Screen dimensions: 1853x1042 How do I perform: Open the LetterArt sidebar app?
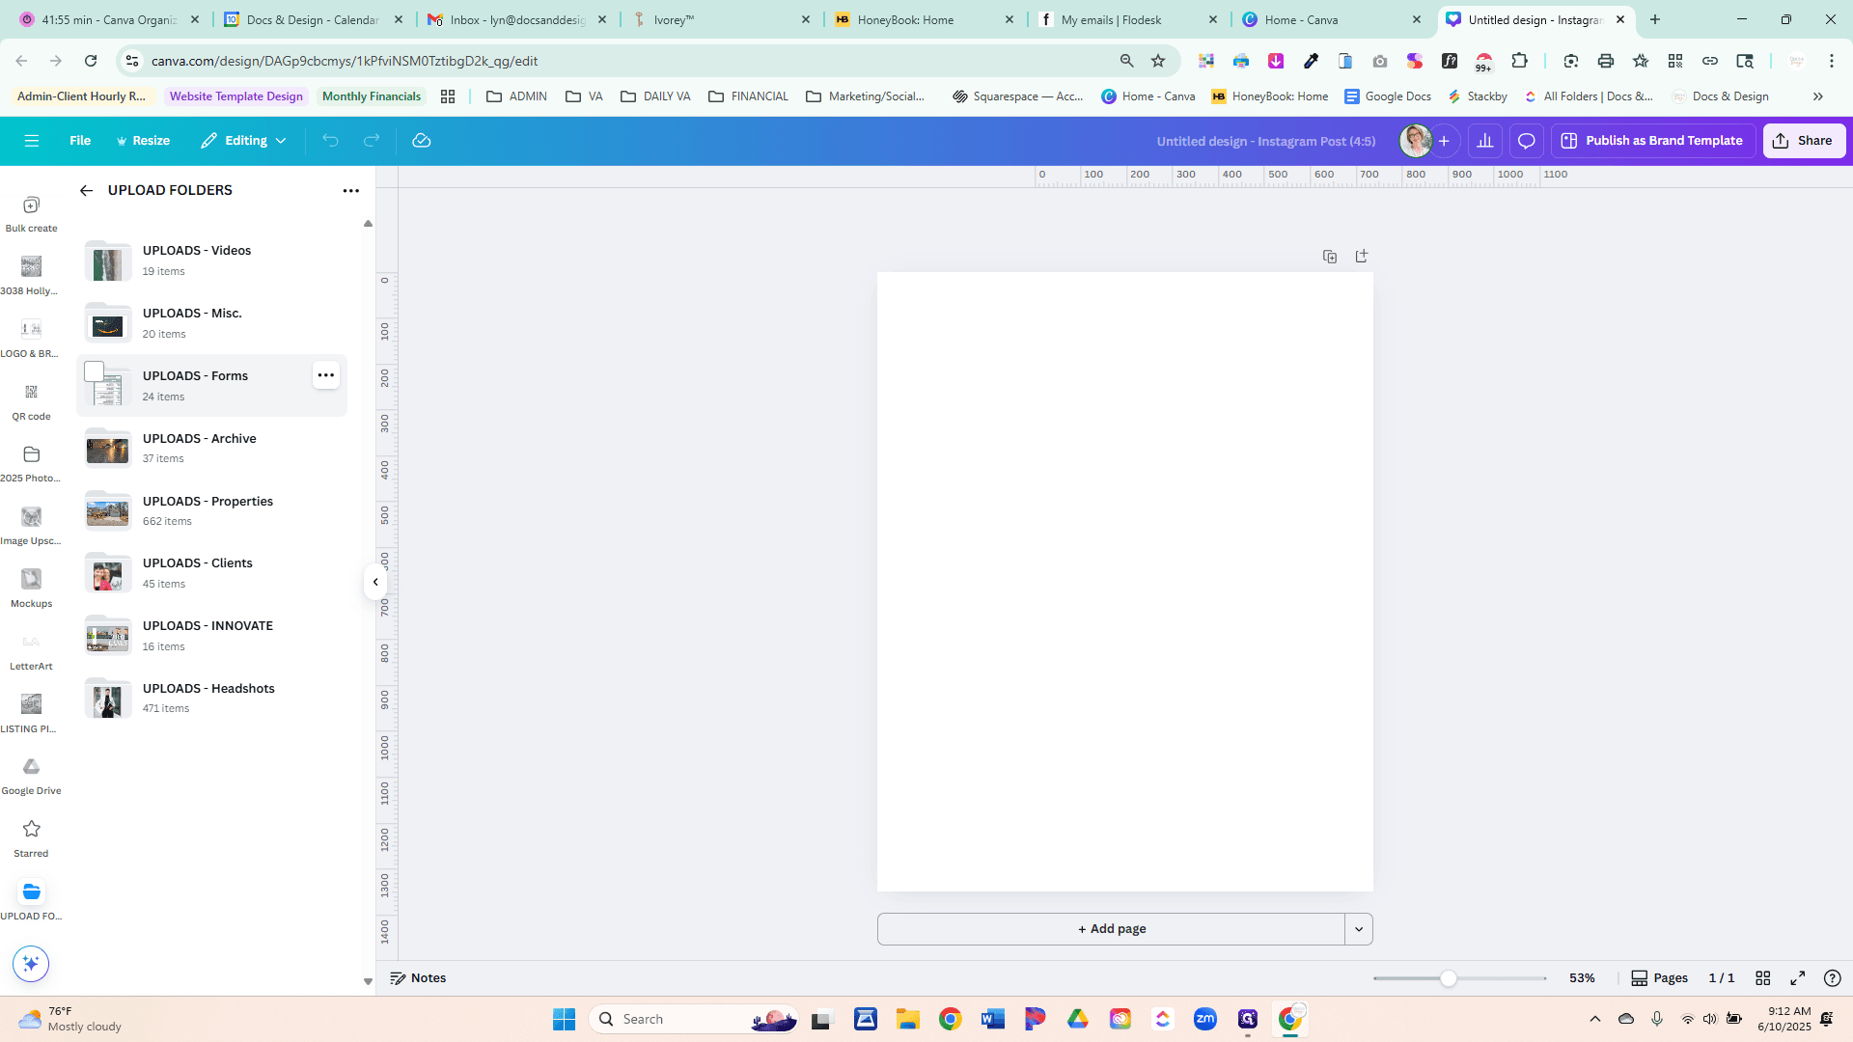point(31,651)
